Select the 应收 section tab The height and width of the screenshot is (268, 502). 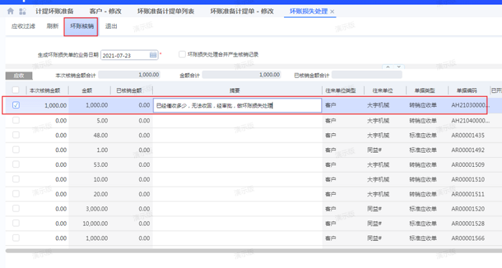[x=19, y=76]
